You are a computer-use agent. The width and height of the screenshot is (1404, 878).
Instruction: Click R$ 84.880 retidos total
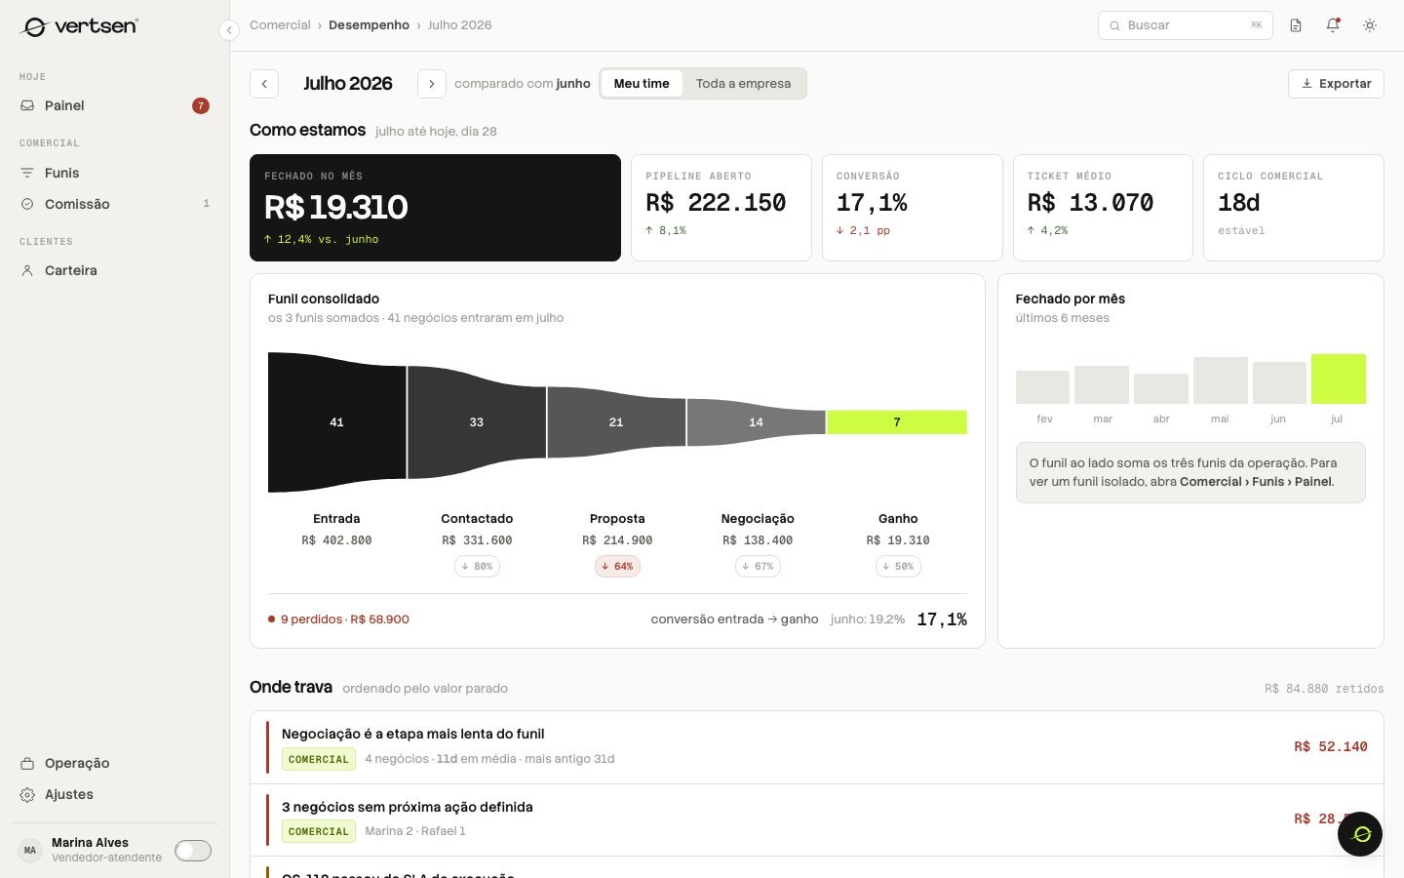[1324, 689]
